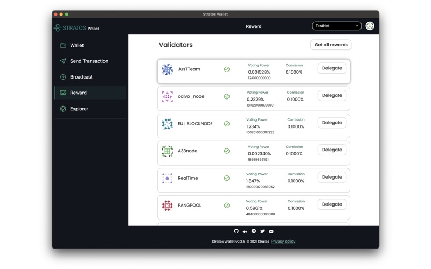Click PANGPOOL's 0.1000% commission value

coord(296,208)
